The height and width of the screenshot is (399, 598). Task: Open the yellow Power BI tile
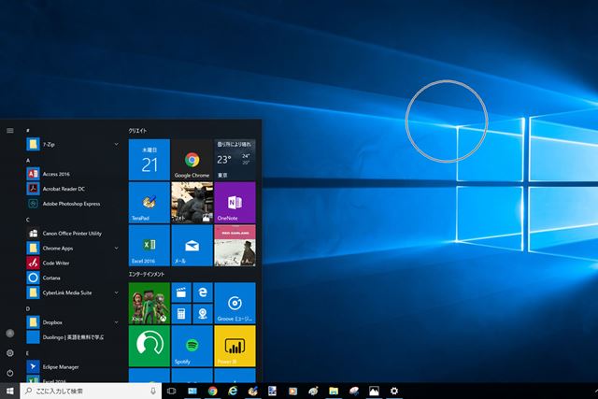(x=235, y=346)
